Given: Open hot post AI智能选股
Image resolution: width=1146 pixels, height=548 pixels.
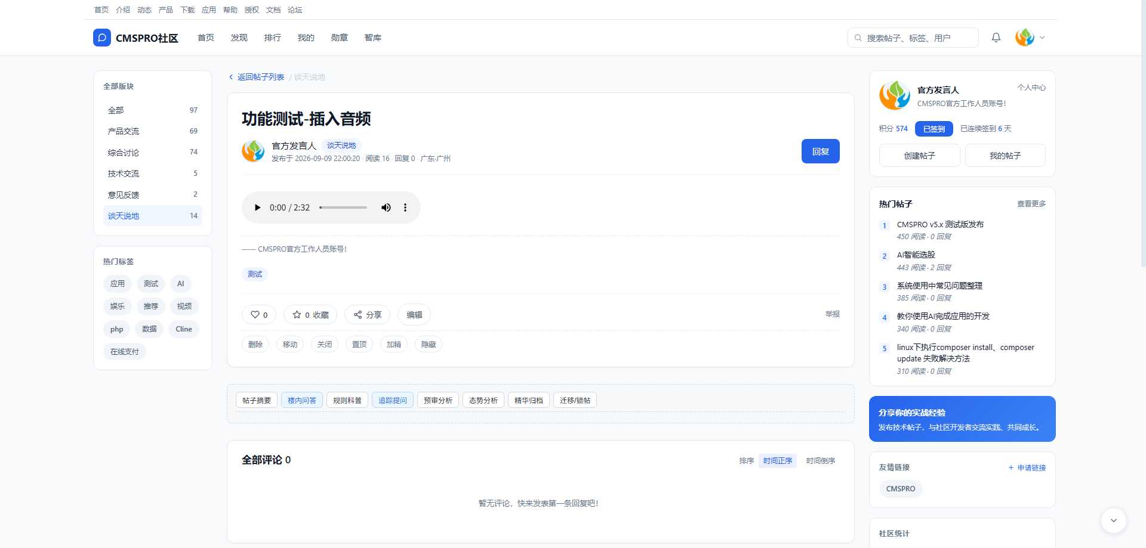Looking at the screenshot, I should point(916,255).
